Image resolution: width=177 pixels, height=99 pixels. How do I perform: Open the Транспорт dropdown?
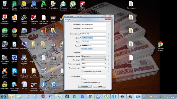(94, 60)
